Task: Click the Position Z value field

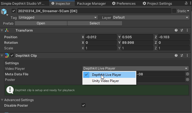Action: [x=174, y=37]
